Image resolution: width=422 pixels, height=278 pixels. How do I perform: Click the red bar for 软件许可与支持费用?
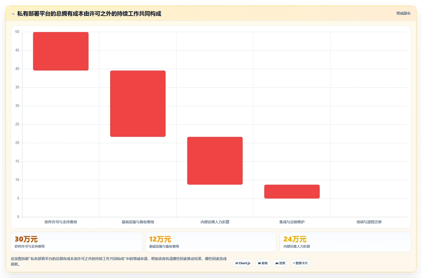61,51
